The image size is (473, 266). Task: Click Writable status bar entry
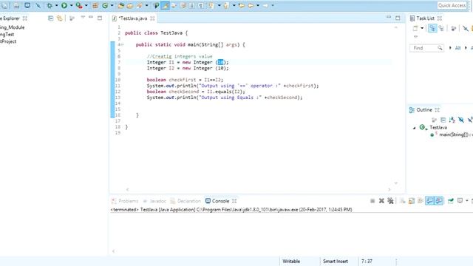coord(291,261)
